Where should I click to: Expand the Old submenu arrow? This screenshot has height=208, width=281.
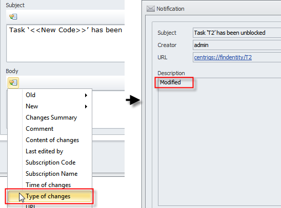click(86, 96)
